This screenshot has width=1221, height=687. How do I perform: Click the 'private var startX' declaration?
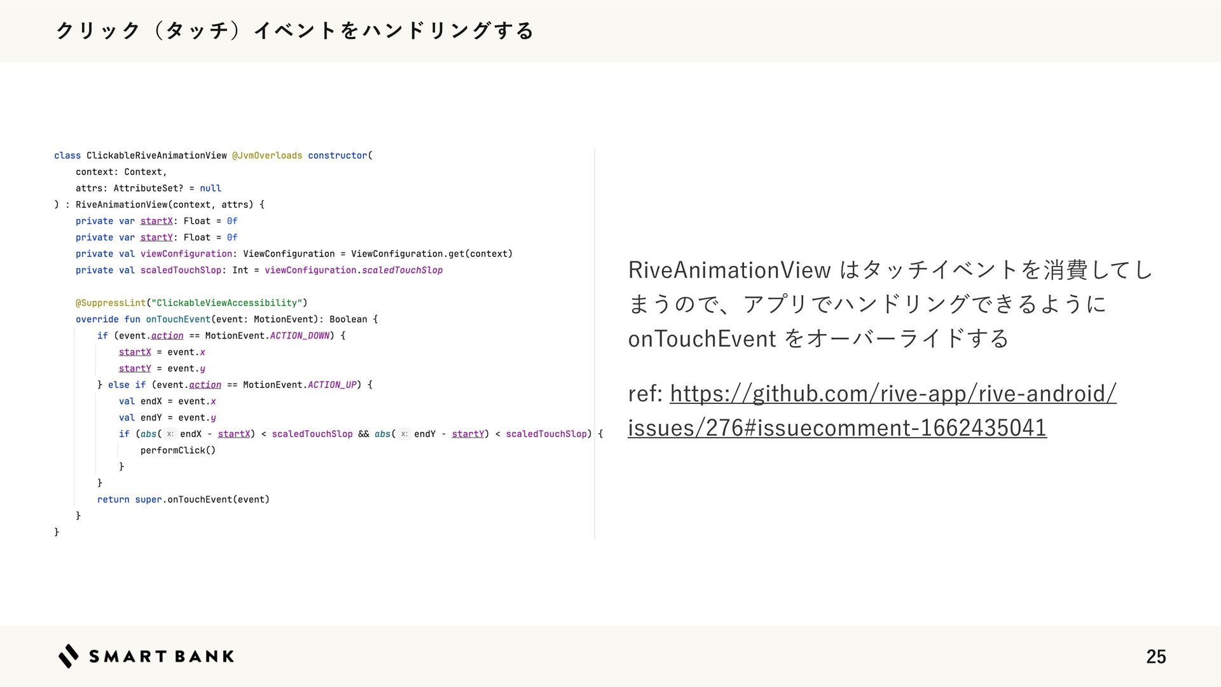coord(156,221)
